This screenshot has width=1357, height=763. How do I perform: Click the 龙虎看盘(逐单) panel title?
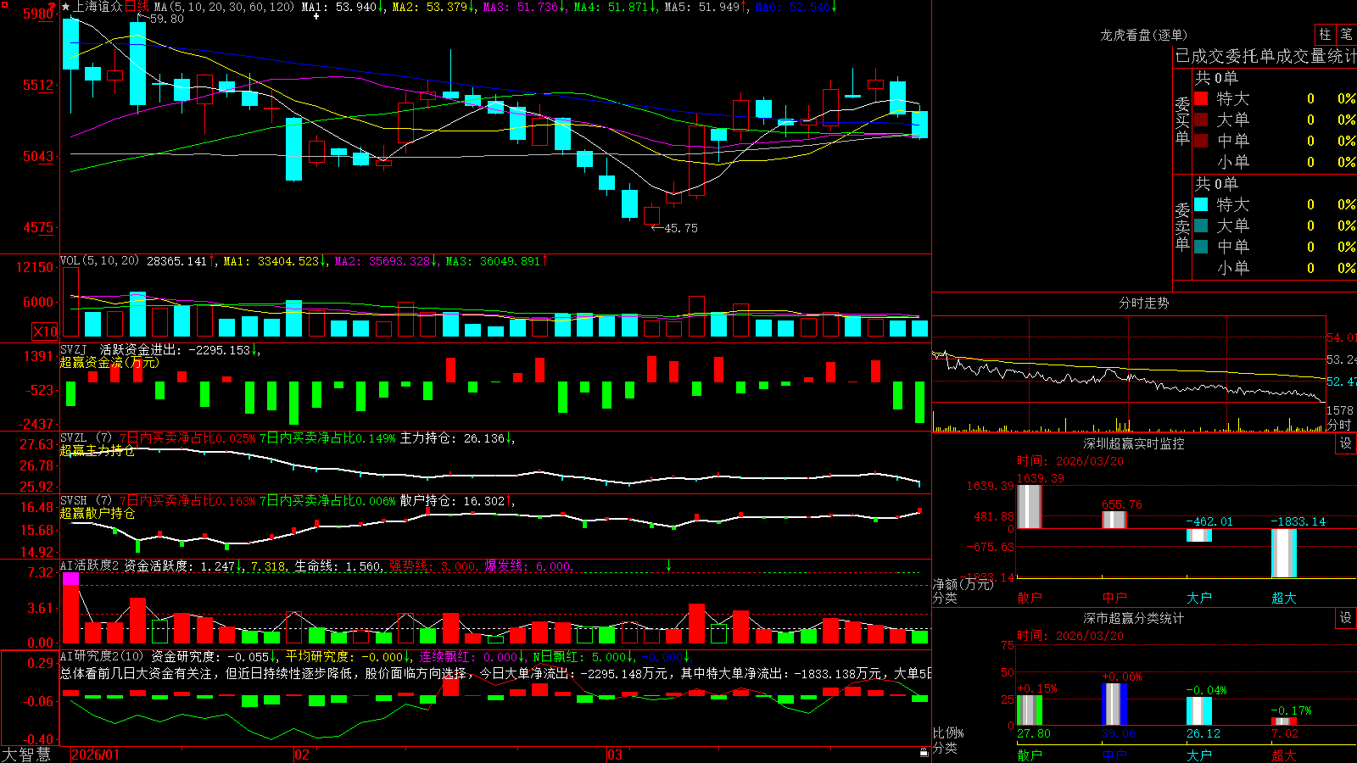click(x=1143, y=35)
